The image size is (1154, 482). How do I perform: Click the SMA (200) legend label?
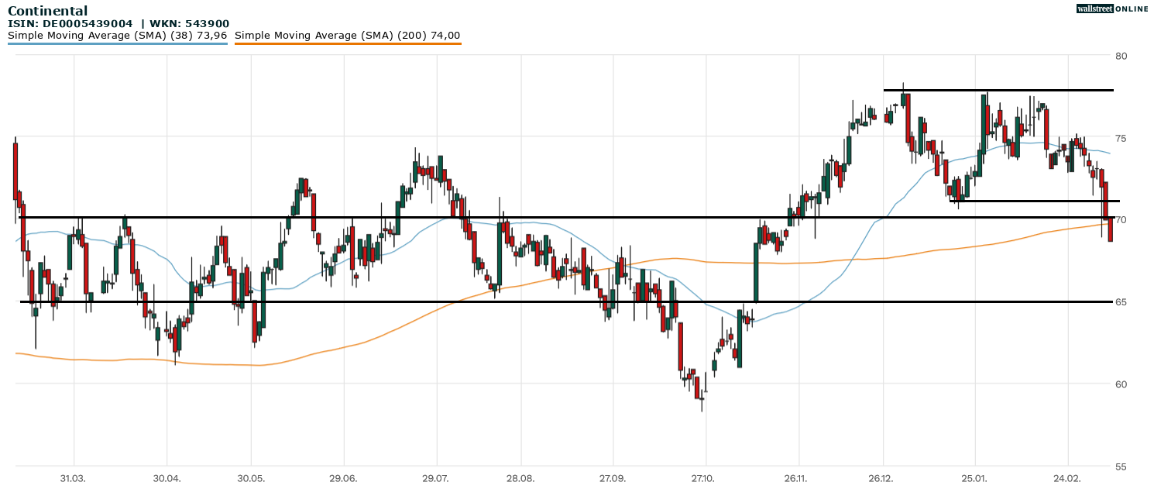tap(347, 36)
